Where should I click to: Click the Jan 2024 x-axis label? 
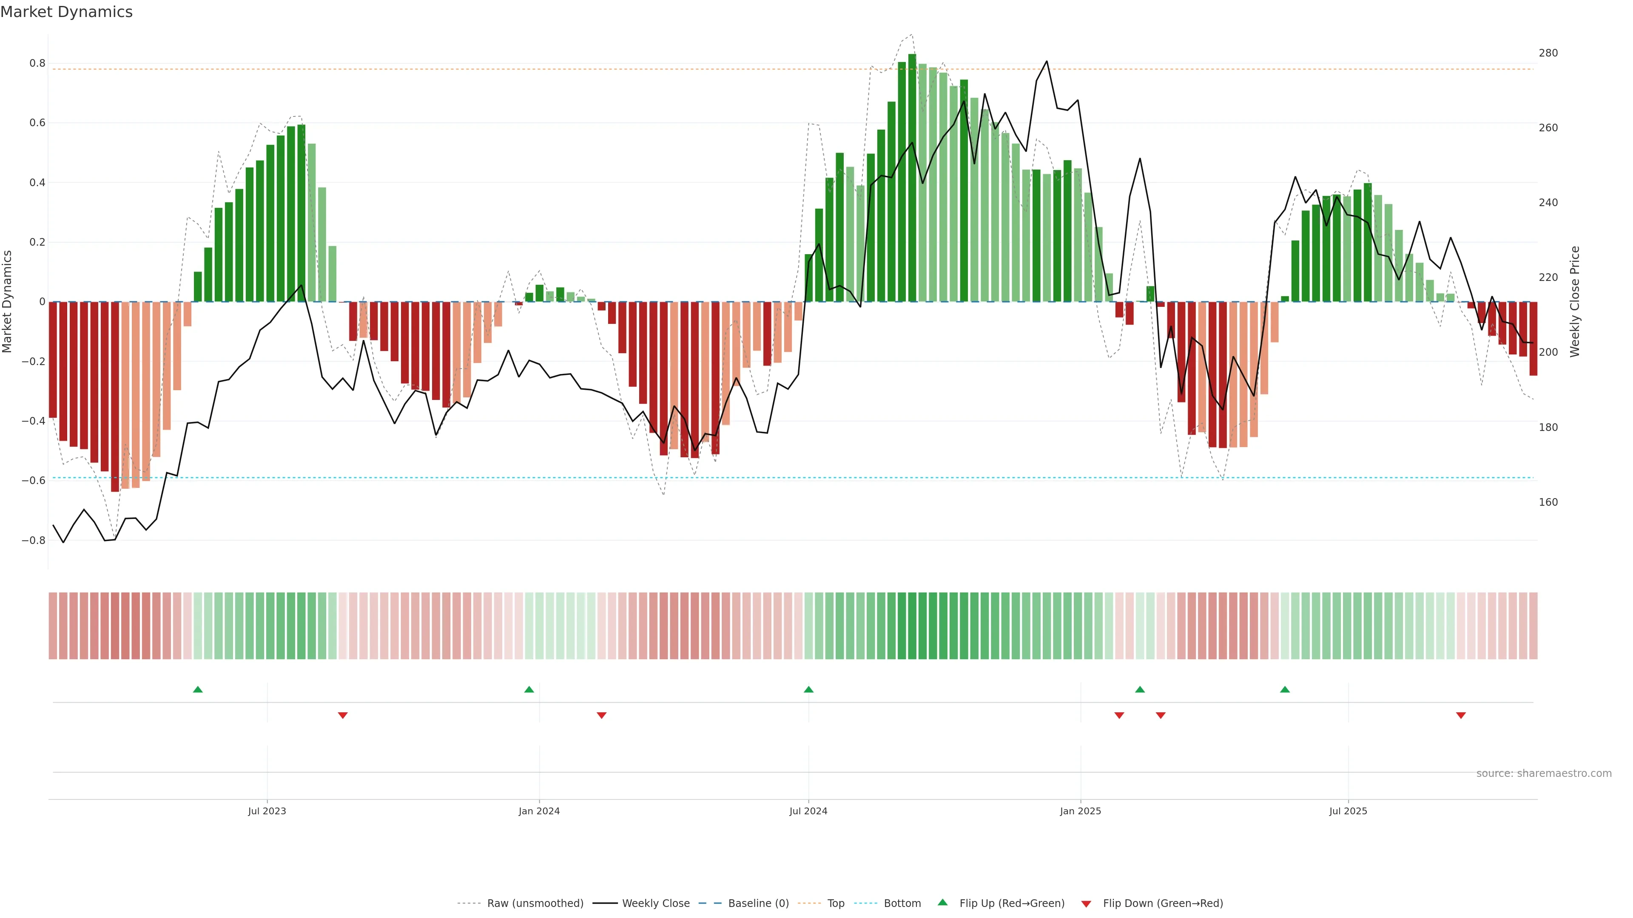539,811
